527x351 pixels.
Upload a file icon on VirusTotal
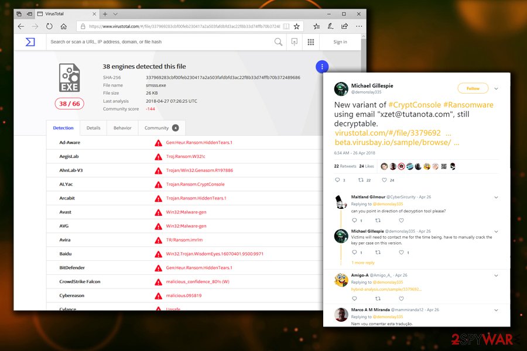tap(295, 42)
